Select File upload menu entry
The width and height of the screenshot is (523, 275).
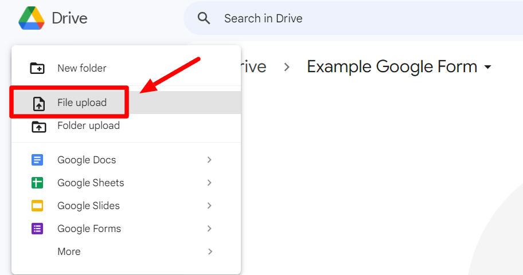(126, 103)
